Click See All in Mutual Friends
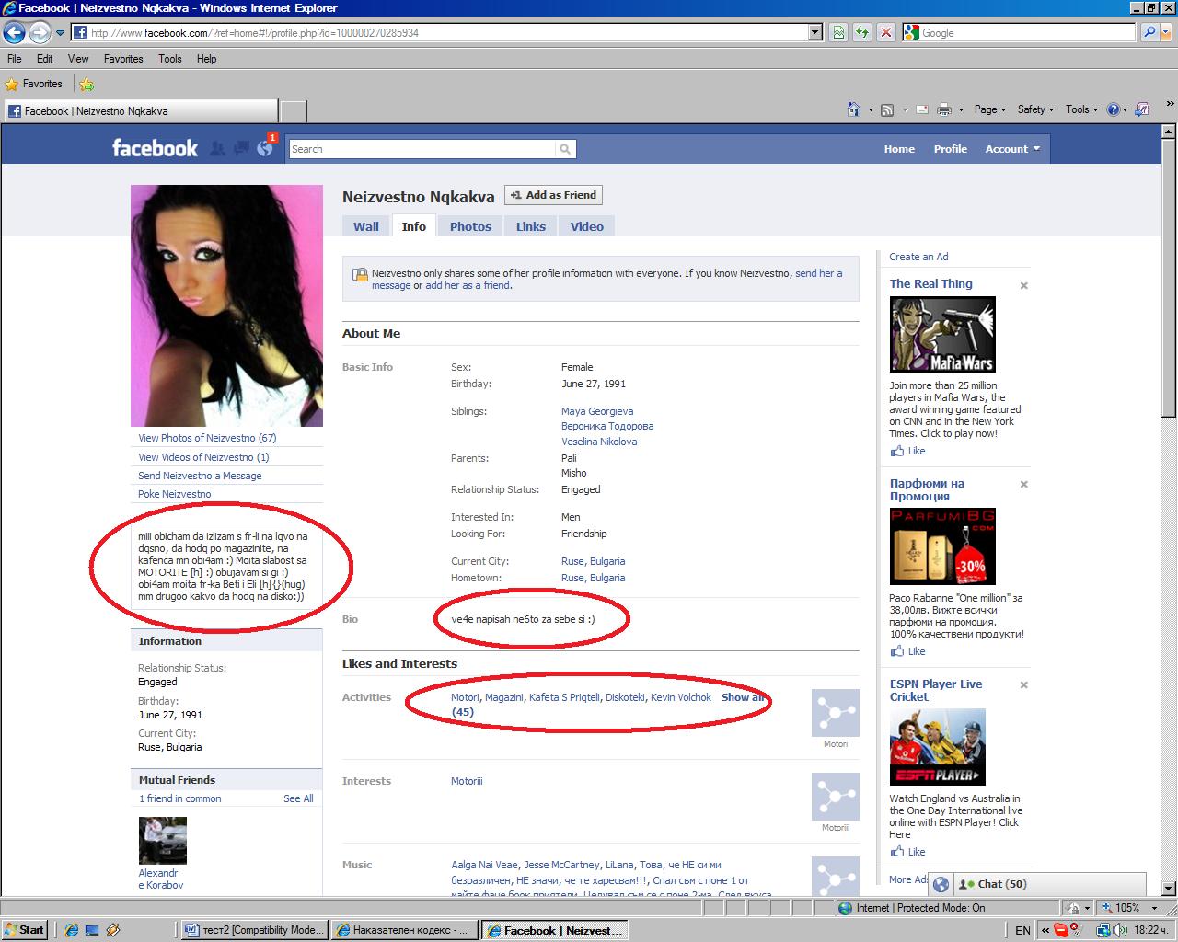This screenshot has width=1178, height=942. (x=298, y=798)
